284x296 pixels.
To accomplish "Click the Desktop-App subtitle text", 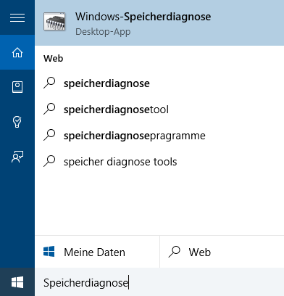I will pos(103,32).
